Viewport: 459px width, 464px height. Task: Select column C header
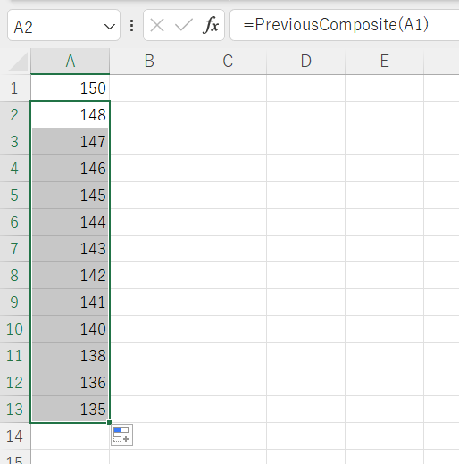pyautogui.click(x=228, y=62)
